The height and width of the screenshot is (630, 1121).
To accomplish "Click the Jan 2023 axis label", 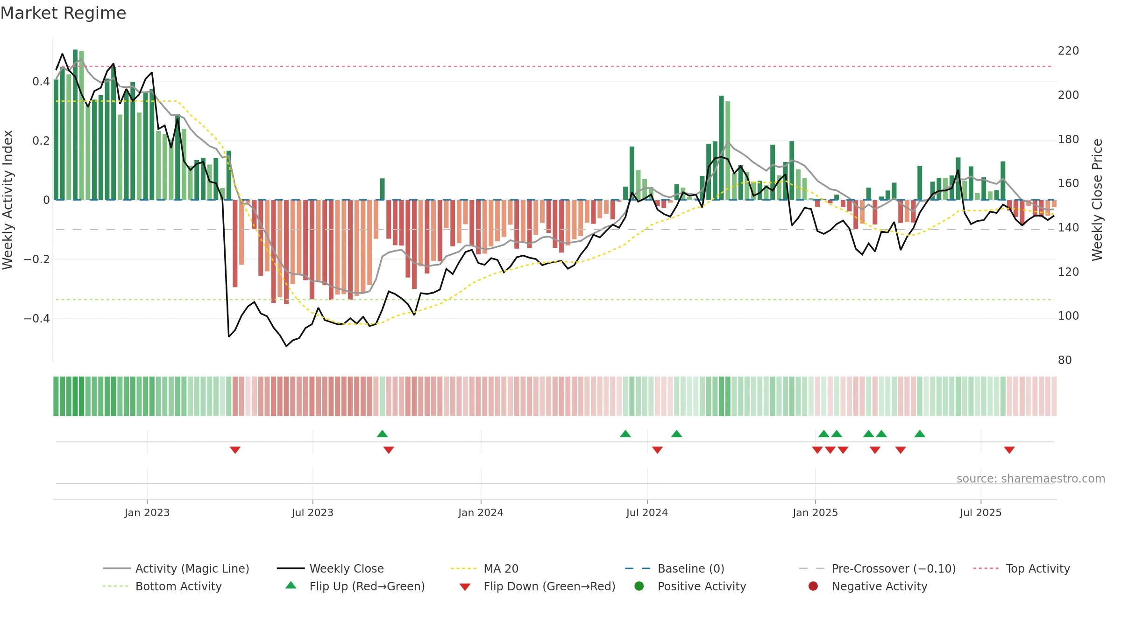I will [147, 512].
